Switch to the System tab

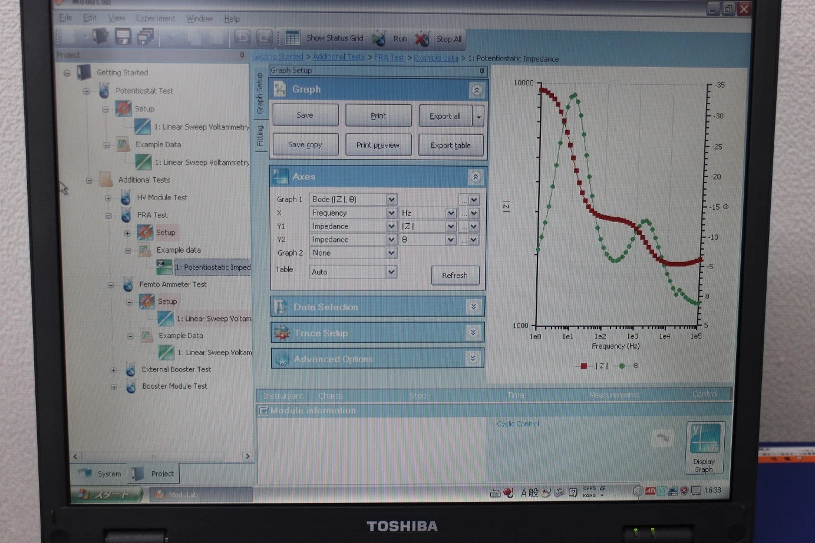click(101, 474)
